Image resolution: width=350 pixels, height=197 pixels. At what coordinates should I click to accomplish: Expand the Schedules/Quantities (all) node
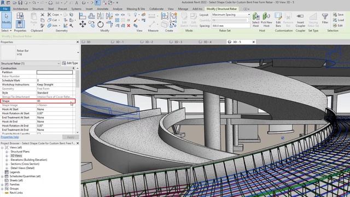[2, 176]
